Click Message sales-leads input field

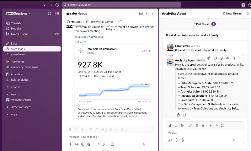coord(110,137)
